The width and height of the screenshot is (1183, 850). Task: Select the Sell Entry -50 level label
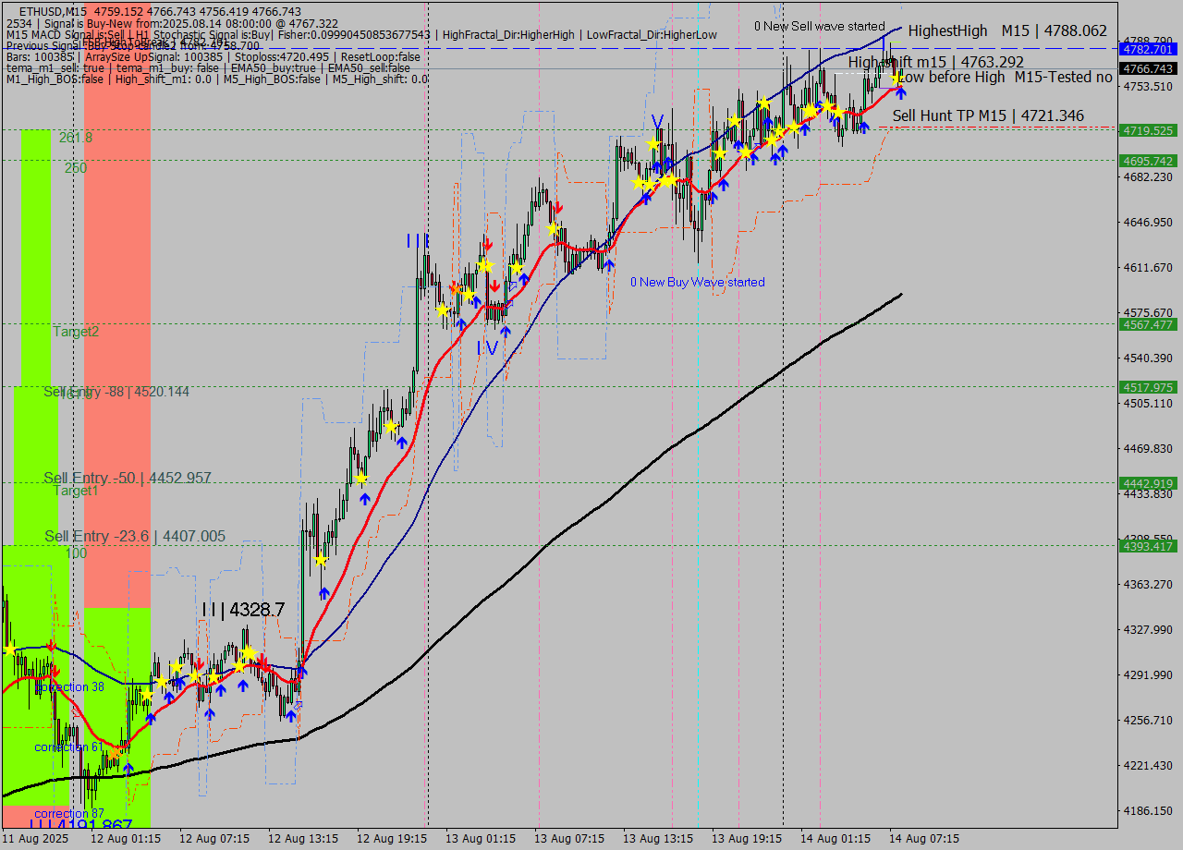click(x=128, y=478)
